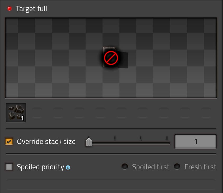Click the stack size value field
Image resolution: width=223 pixels, height=193 pixels.
click(196, 142)
